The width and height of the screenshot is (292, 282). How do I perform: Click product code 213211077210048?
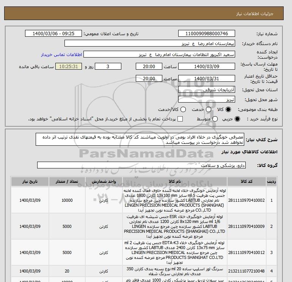(x=246, y=271)
